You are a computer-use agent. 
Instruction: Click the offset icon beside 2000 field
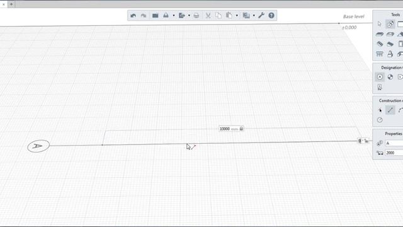tap(380, 153)
